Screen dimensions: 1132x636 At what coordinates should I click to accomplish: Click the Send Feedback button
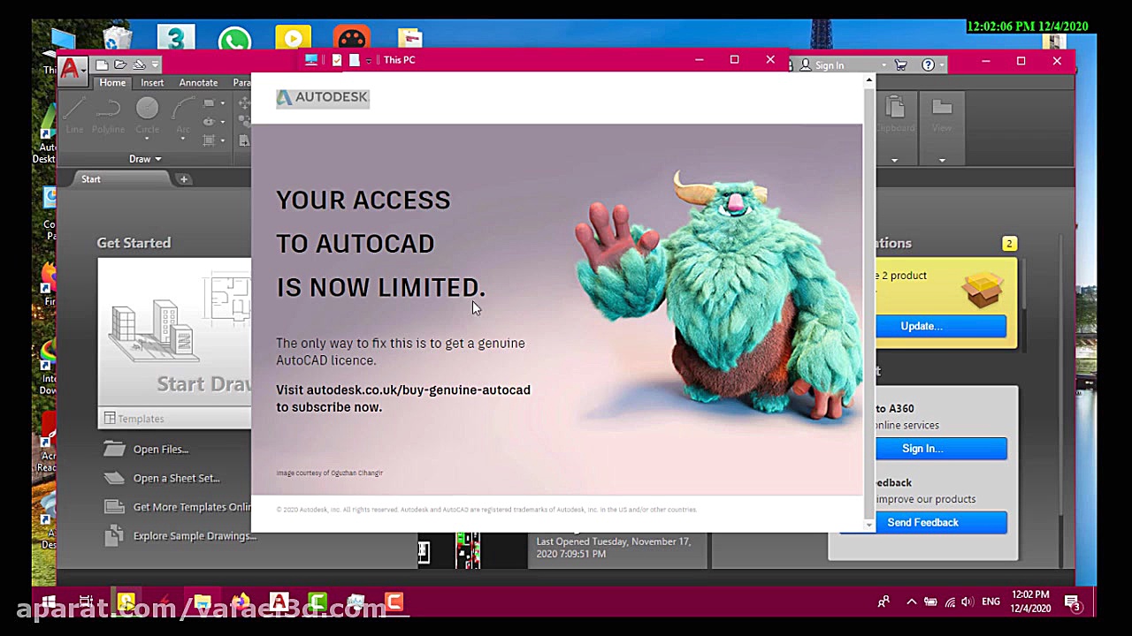tap(922, 523)
